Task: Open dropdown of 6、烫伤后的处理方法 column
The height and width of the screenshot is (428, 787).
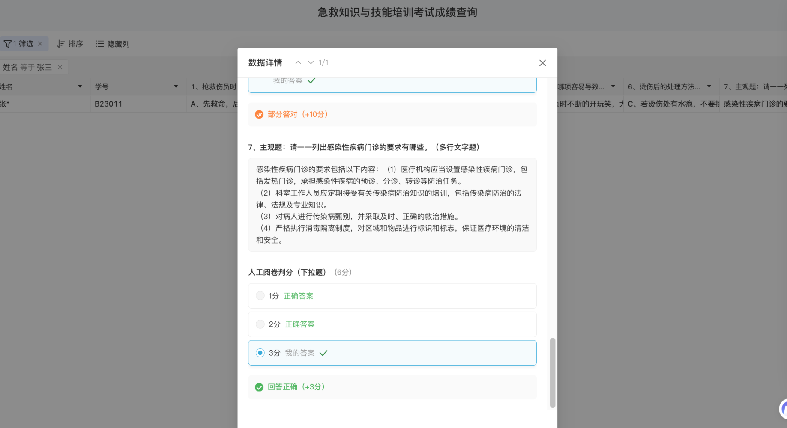Action: [x=709, y=86]
